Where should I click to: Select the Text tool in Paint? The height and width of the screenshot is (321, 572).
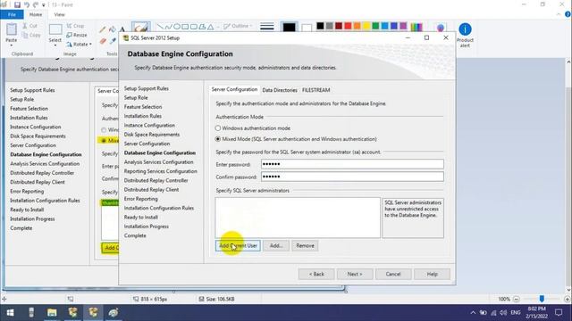122,29
